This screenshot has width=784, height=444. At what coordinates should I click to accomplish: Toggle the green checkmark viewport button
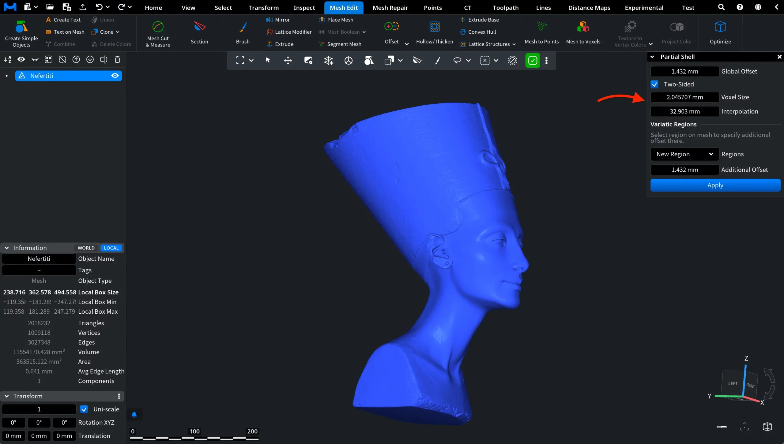(x=533, y=60)
